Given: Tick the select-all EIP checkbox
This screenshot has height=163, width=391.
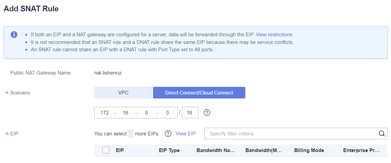Looking at the screenshot, I should pos(106,150).
